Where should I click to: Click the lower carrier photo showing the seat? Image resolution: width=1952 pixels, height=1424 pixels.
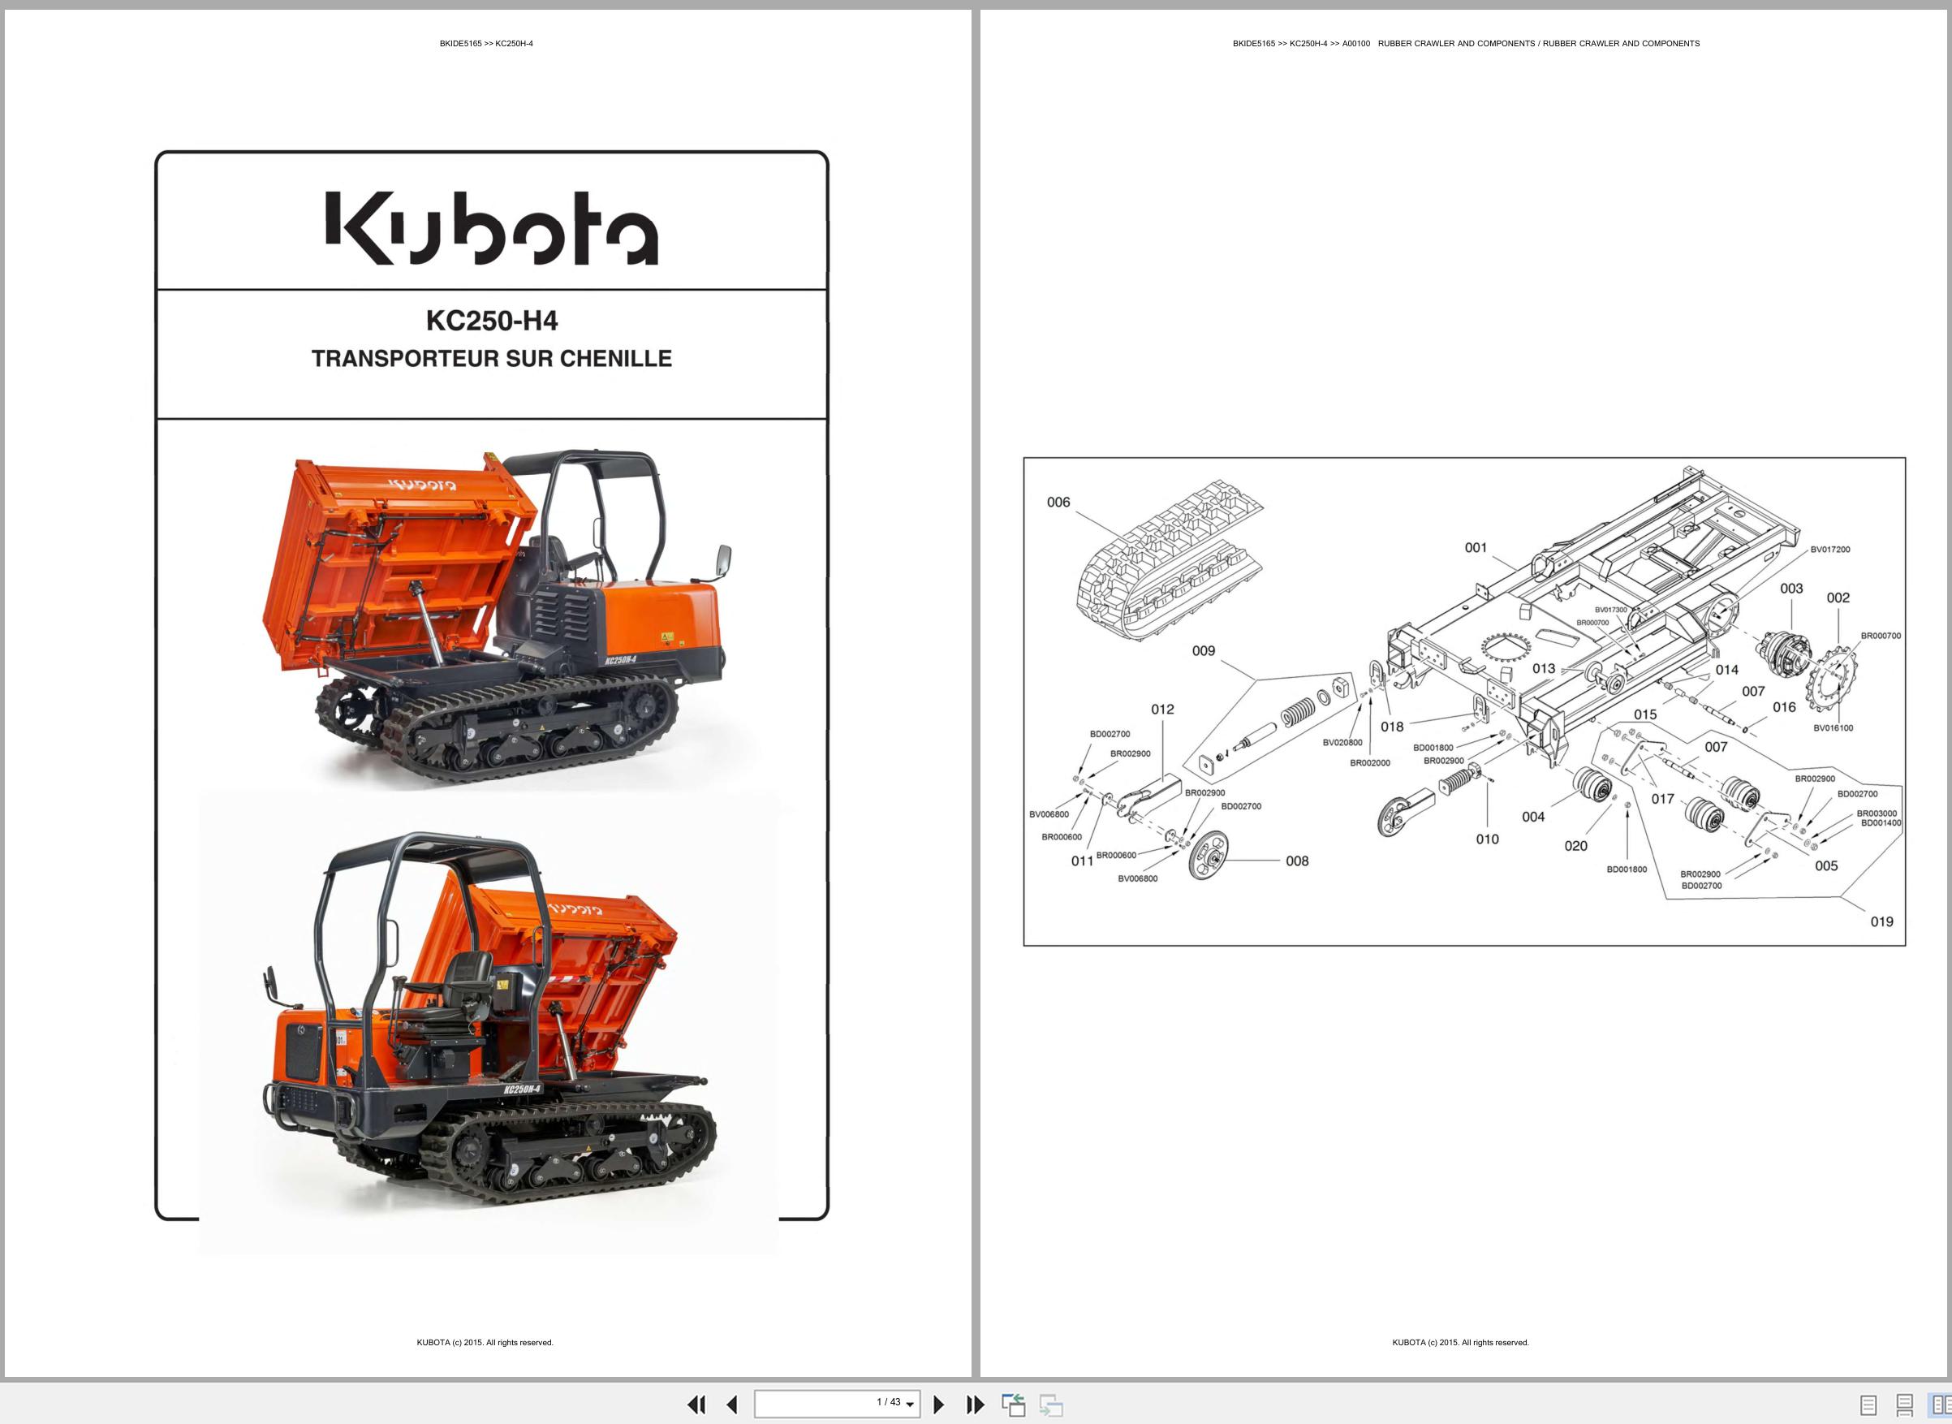pos(489,1020)
